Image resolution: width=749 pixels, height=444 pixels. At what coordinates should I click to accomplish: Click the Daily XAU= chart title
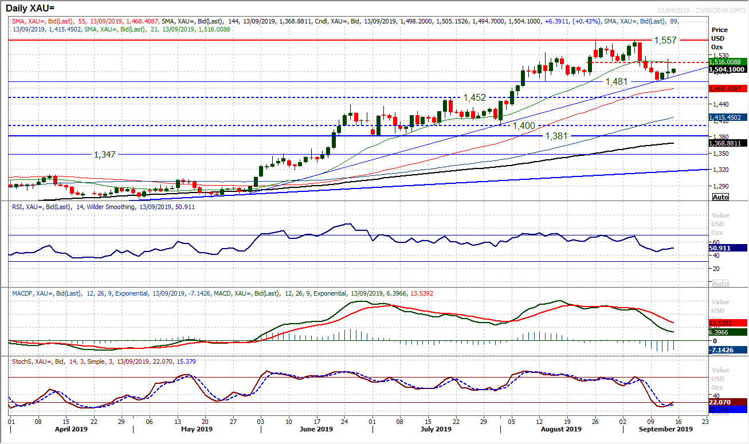[32, 8]
